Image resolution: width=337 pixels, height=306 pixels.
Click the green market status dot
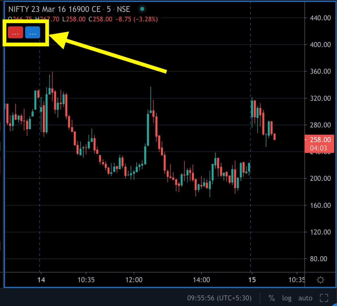click(x=142, y=9)
